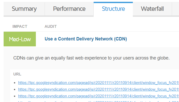The width and height of the screenshot is (179, 102).
Task: Select the active Structure tab
Action: click(113, 9)
